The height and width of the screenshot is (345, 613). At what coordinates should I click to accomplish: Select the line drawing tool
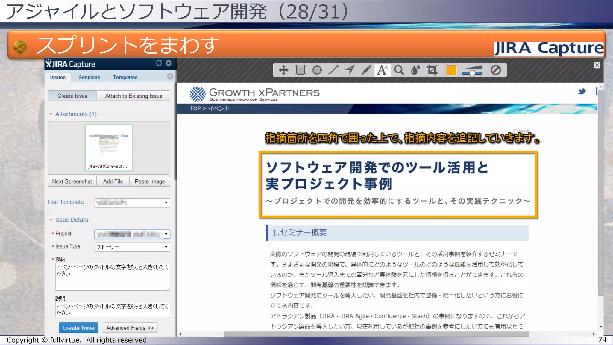click(x=333, y=70)
